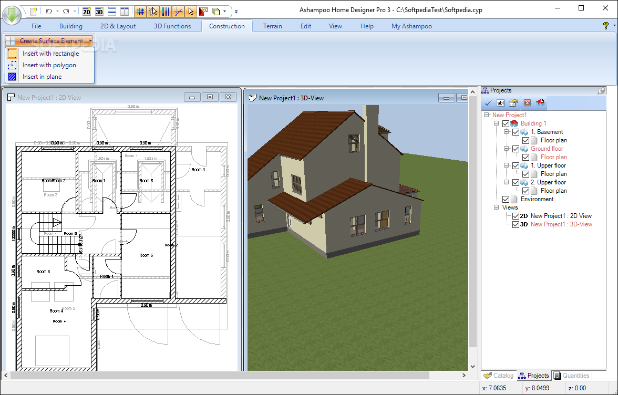Click Insert with rectangle icon
Viewport: 618px width, 395px height.
12,54
